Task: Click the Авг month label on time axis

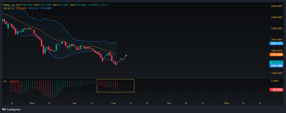Action: click(x=75, y=103)
